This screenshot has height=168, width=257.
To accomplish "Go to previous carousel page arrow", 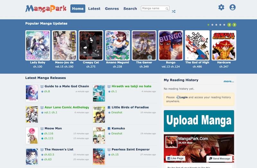I will (229, 25).
